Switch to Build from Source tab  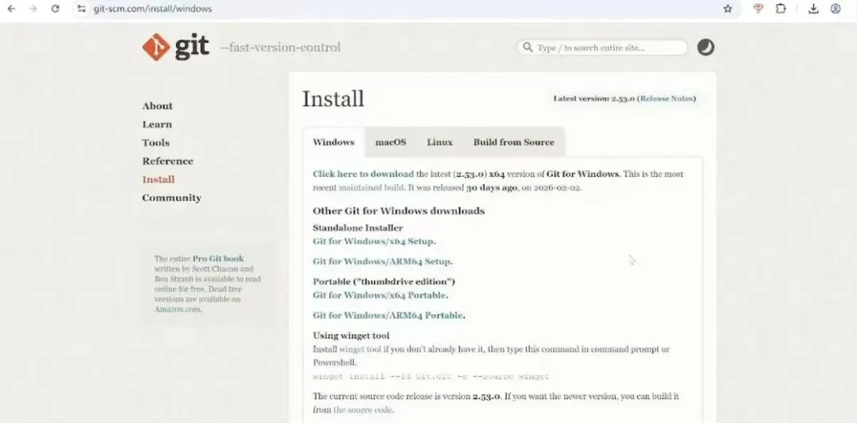tap(513, 142)
